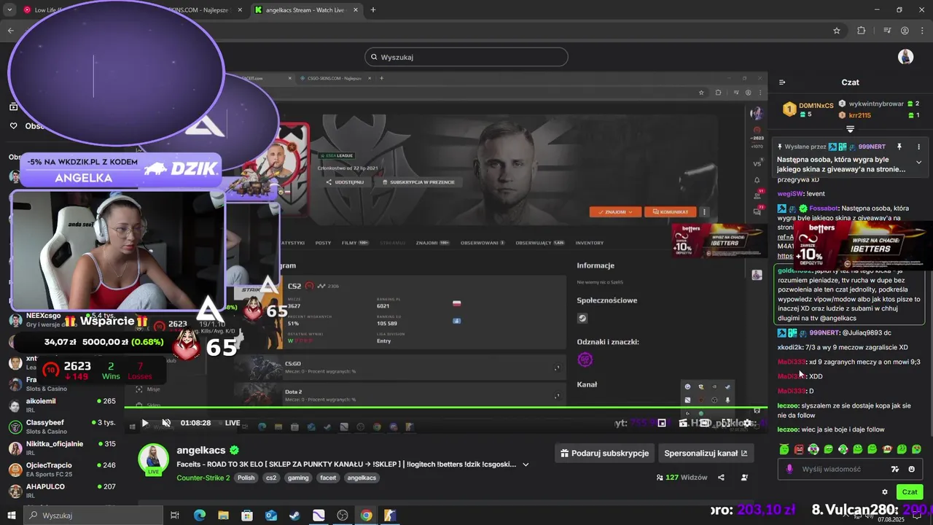Image resolution: width=933 pixels, height=525 pixels.
Task: Click xkodi2k username in chat
Action: tap(790, 347)
